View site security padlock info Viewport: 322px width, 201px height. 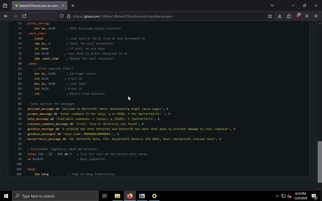[x=68, y=16]
